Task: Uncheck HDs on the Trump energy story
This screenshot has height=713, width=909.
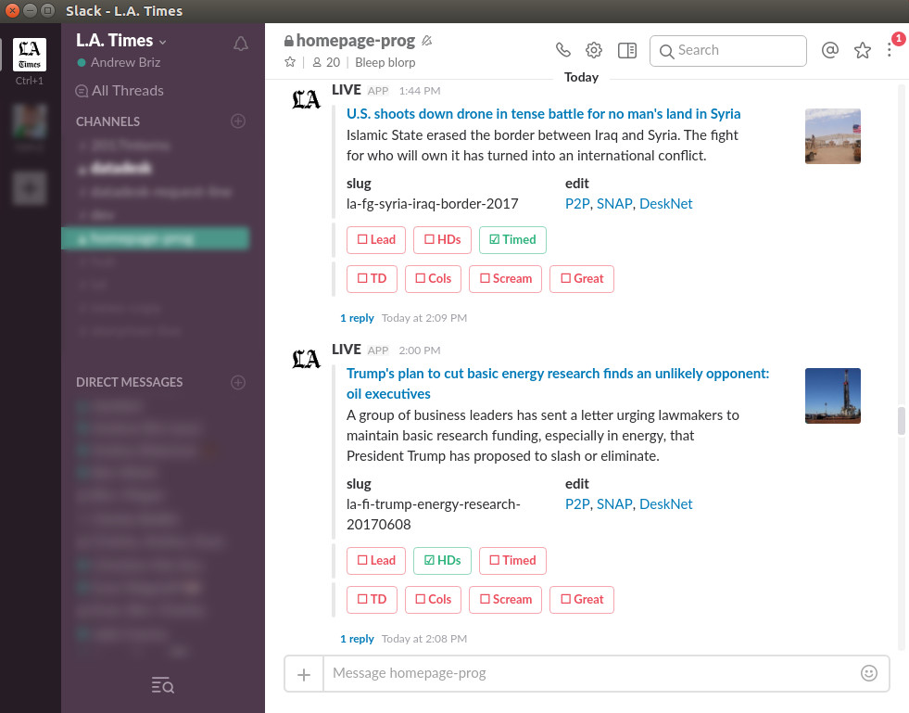Action: point(442,560)
